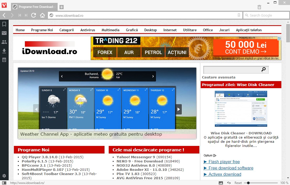Open NOD32 Antivirus 8.0 link
Image resolution: width=290 pixels, height=185 pixels.
click(x=135, y=165)
